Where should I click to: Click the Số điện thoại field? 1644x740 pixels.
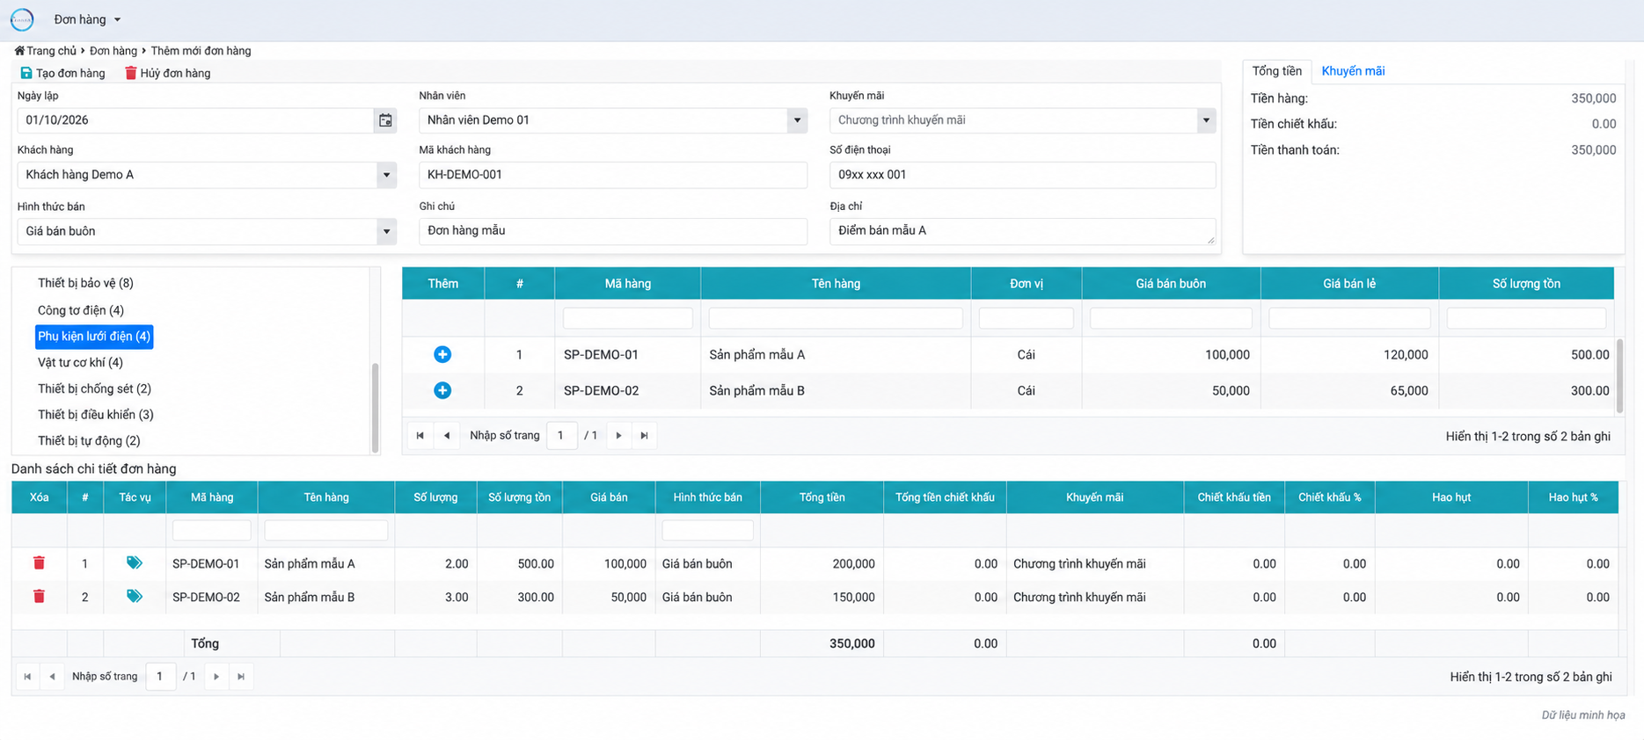[1022, 175]
